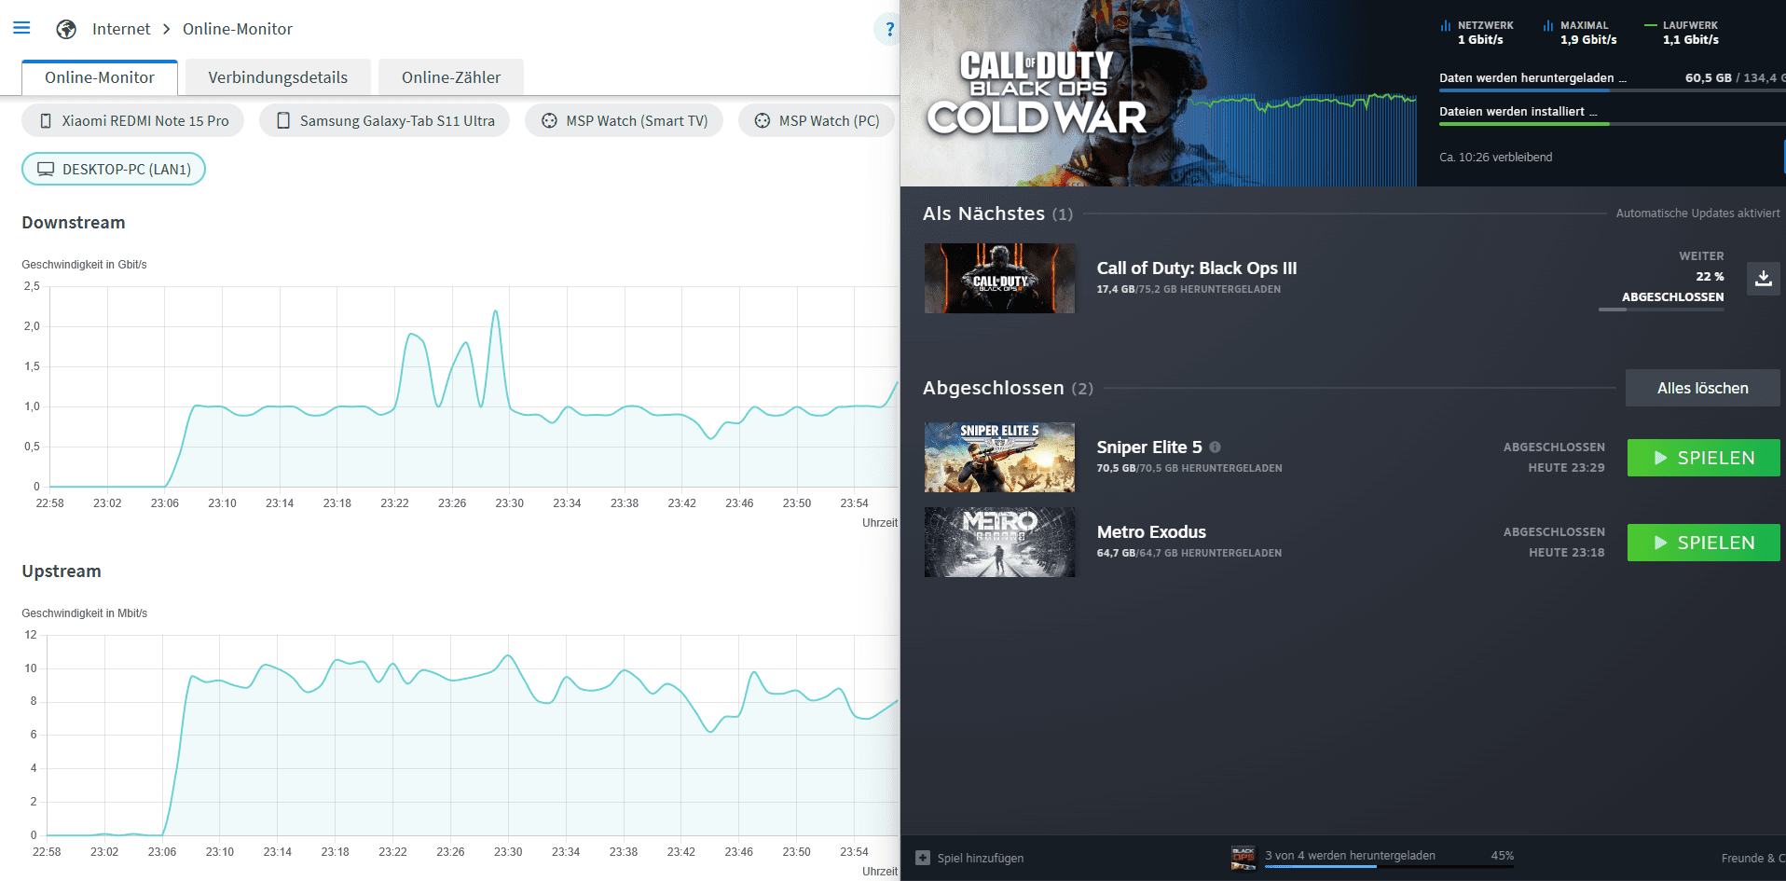Screen dimensions: 1786x881
Task: Open Freunde & Chat in Steam footer
Action: click(1753, 859)
